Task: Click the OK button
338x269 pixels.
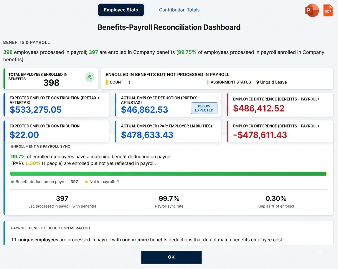Action: [x=172, y=257]
